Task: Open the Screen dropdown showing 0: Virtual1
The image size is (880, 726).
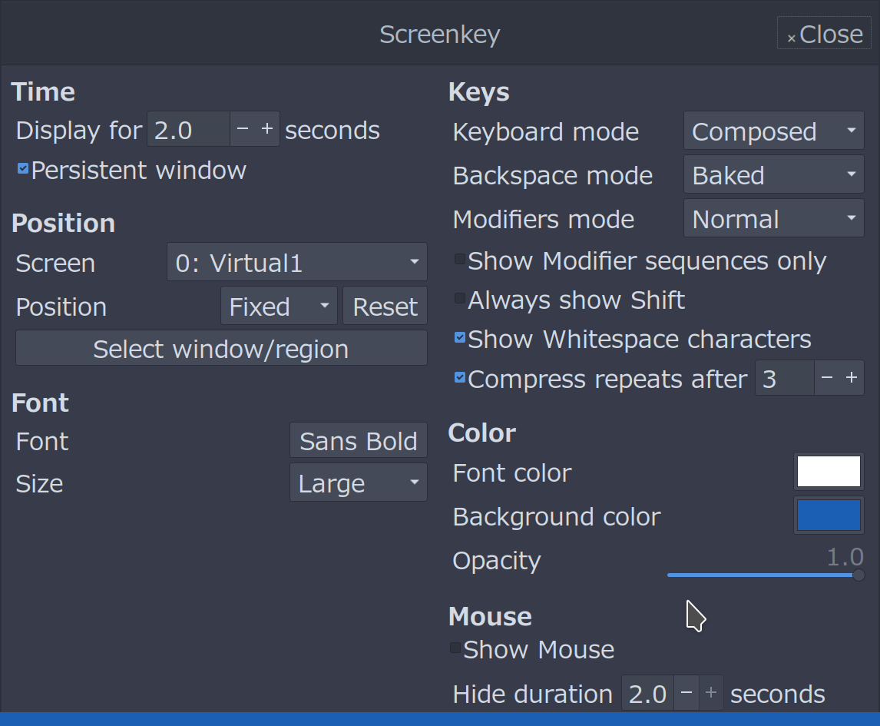Action: tap(297, 262)
